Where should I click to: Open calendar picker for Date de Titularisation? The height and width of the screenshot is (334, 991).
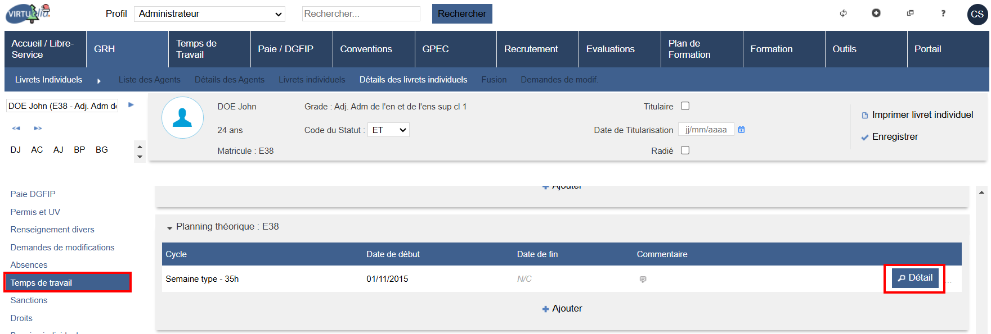click(x=742, y=130)
